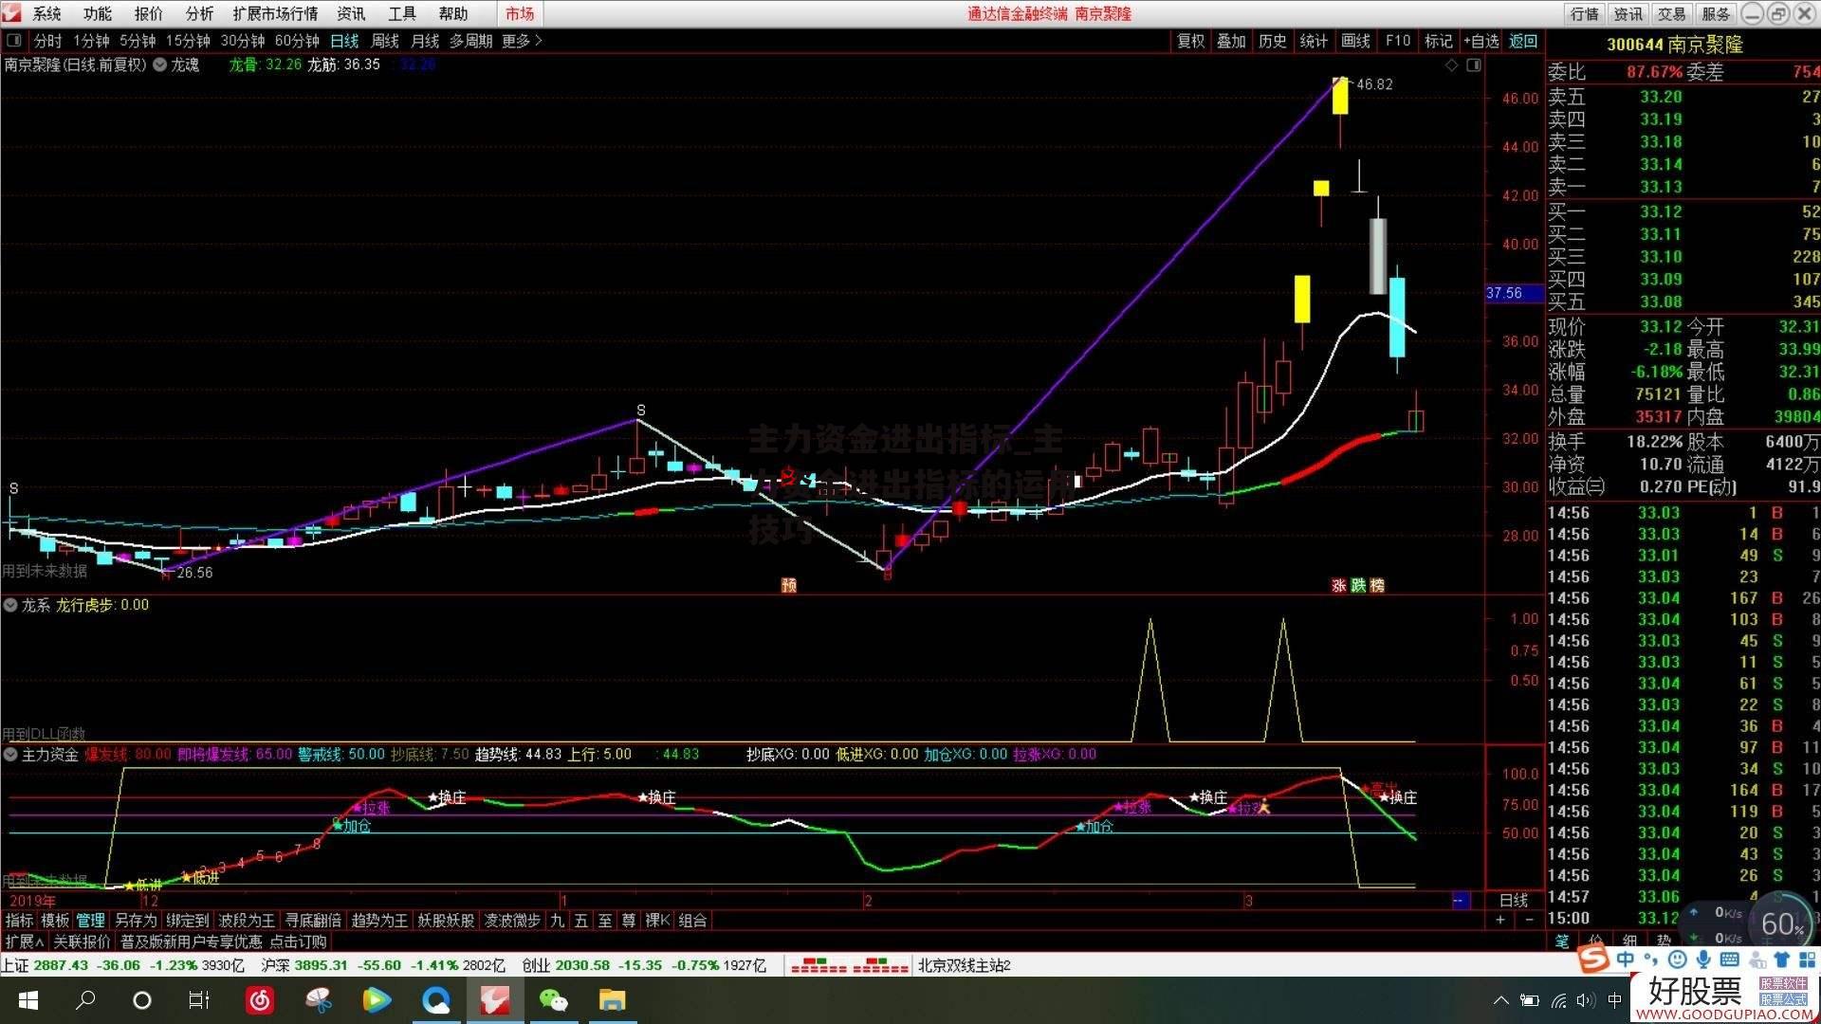This screenshot has height=1024, width=1821.
Task: Open Tencent Video from taskbar
Action: coord(377,1000)
